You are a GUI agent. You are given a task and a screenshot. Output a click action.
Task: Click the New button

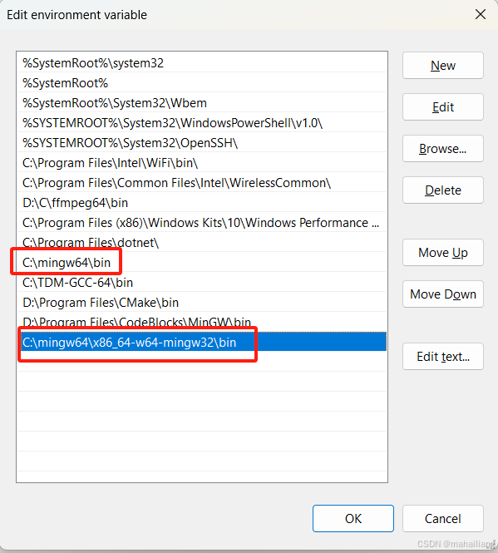click(442, 66)
